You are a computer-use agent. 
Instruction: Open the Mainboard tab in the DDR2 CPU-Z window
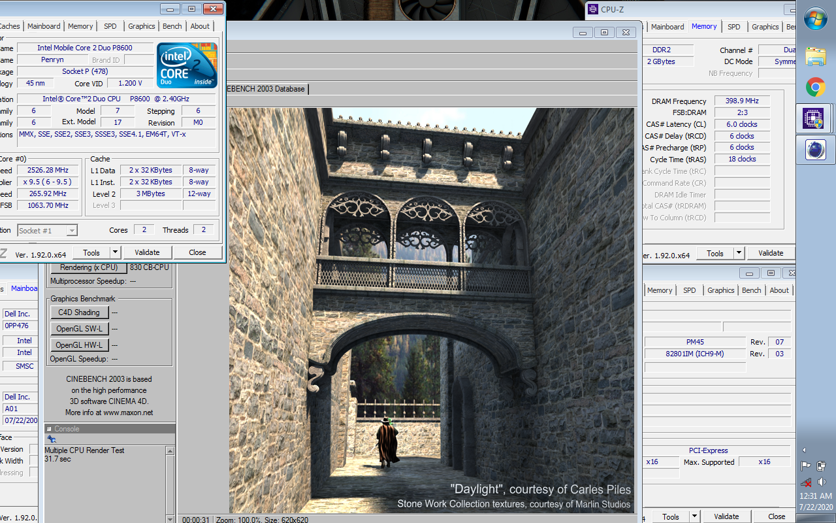[x=667, y=27]
